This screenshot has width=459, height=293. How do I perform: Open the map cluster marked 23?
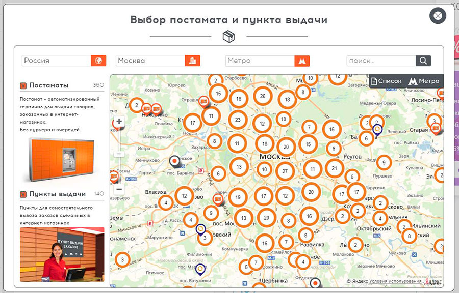[237, 120]
